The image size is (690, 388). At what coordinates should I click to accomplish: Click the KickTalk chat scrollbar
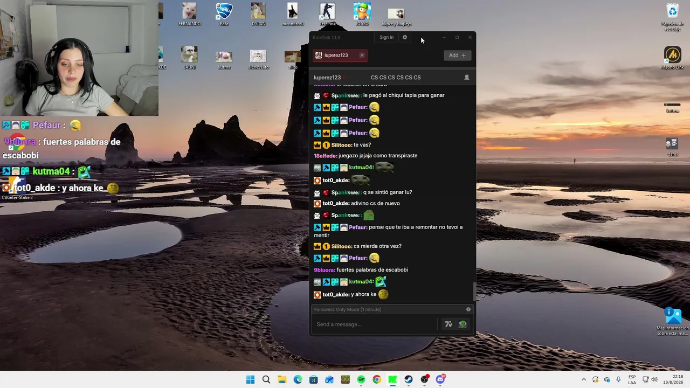pos(474,292)
